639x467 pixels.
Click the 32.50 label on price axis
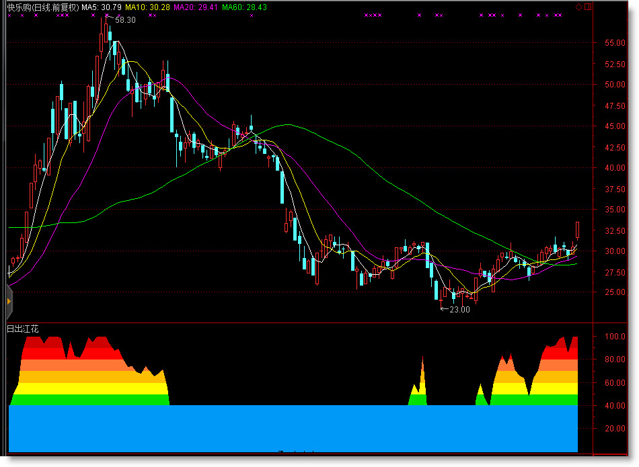click(615, 230)
